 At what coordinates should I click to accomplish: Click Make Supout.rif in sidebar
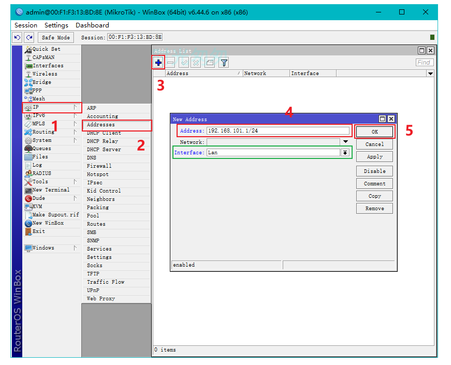[52, 215]
